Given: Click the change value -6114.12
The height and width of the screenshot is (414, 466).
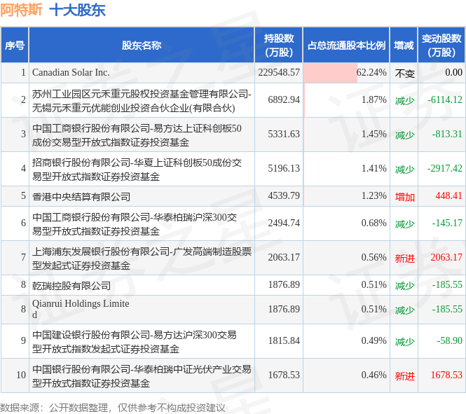Looking at the screenshot, I should pos(445,99).
